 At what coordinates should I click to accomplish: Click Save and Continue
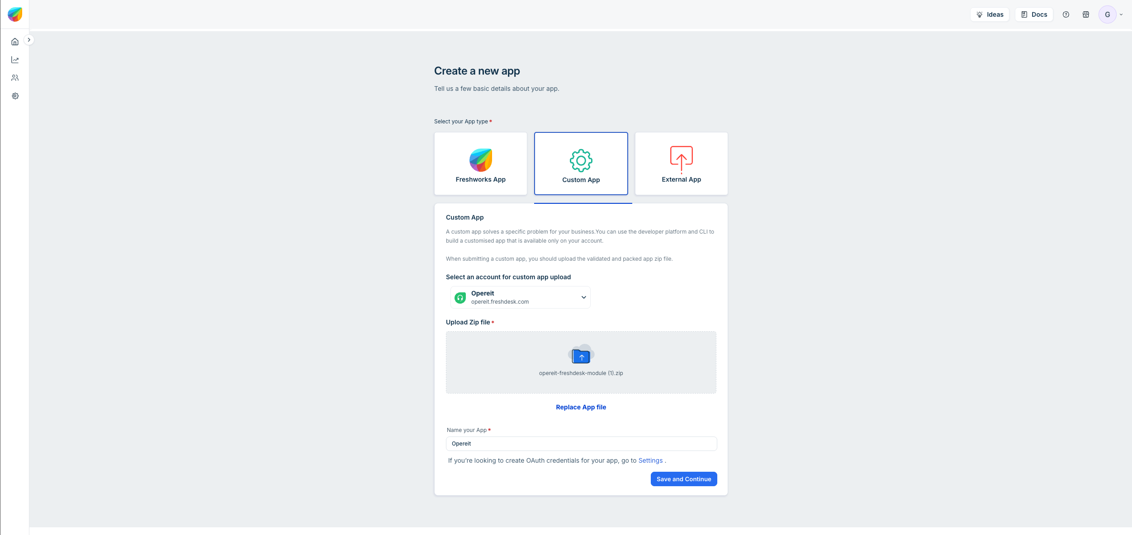683,479
